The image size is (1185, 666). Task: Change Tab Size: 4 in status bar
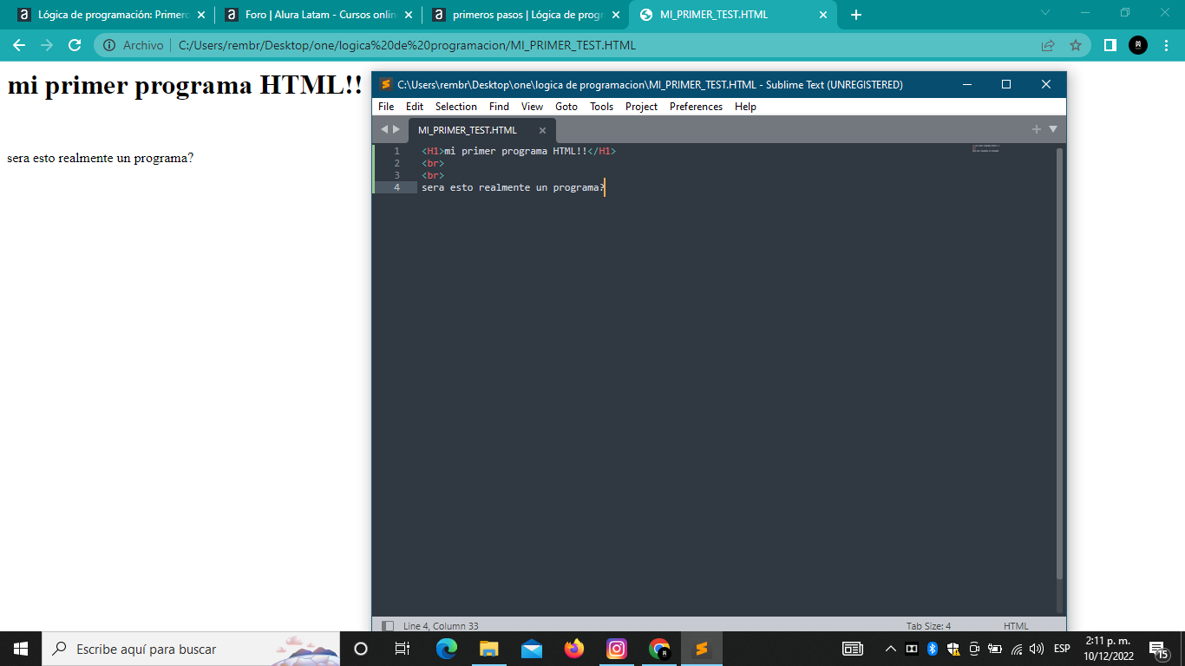pyautogui.click(x=928, y=626)
